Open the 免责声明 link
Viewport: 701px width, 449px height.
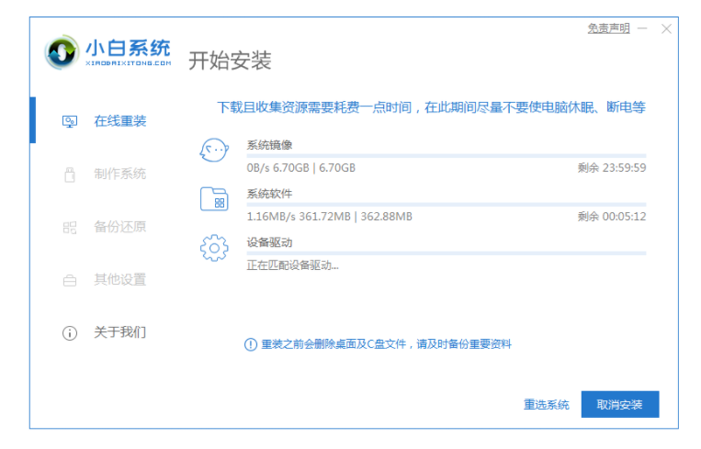608,28
